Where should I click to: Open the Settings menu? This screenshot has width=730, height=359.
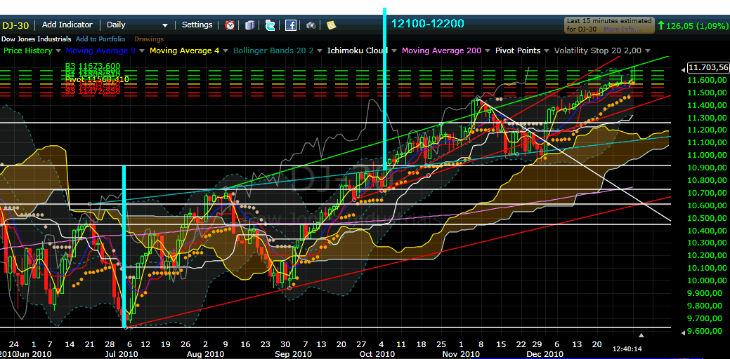pyautogui.click(x=197, y=25)
